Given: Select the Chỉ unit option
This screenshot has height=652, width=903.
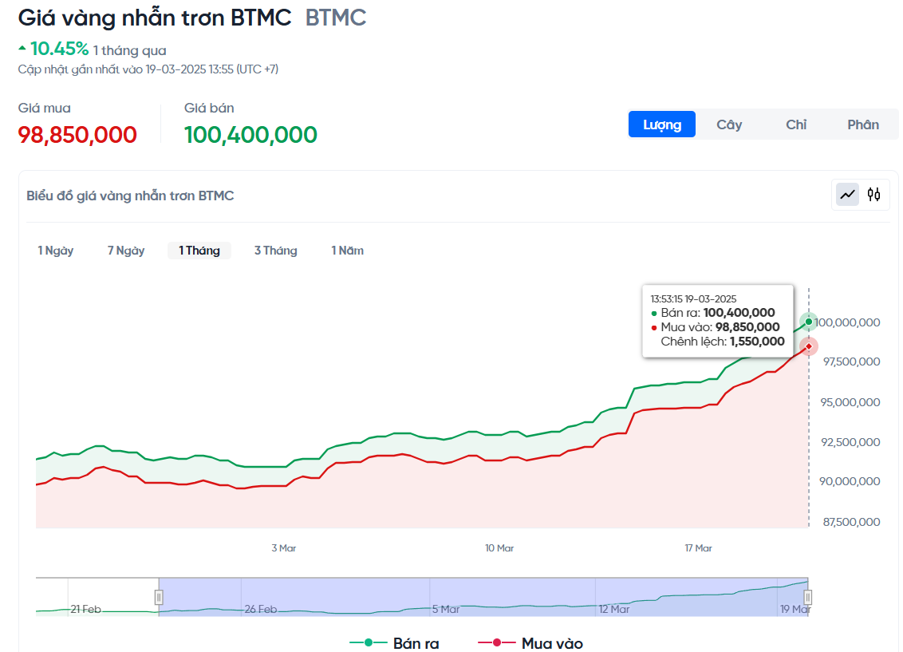Looking at the screenshot, I should point(796,124).
